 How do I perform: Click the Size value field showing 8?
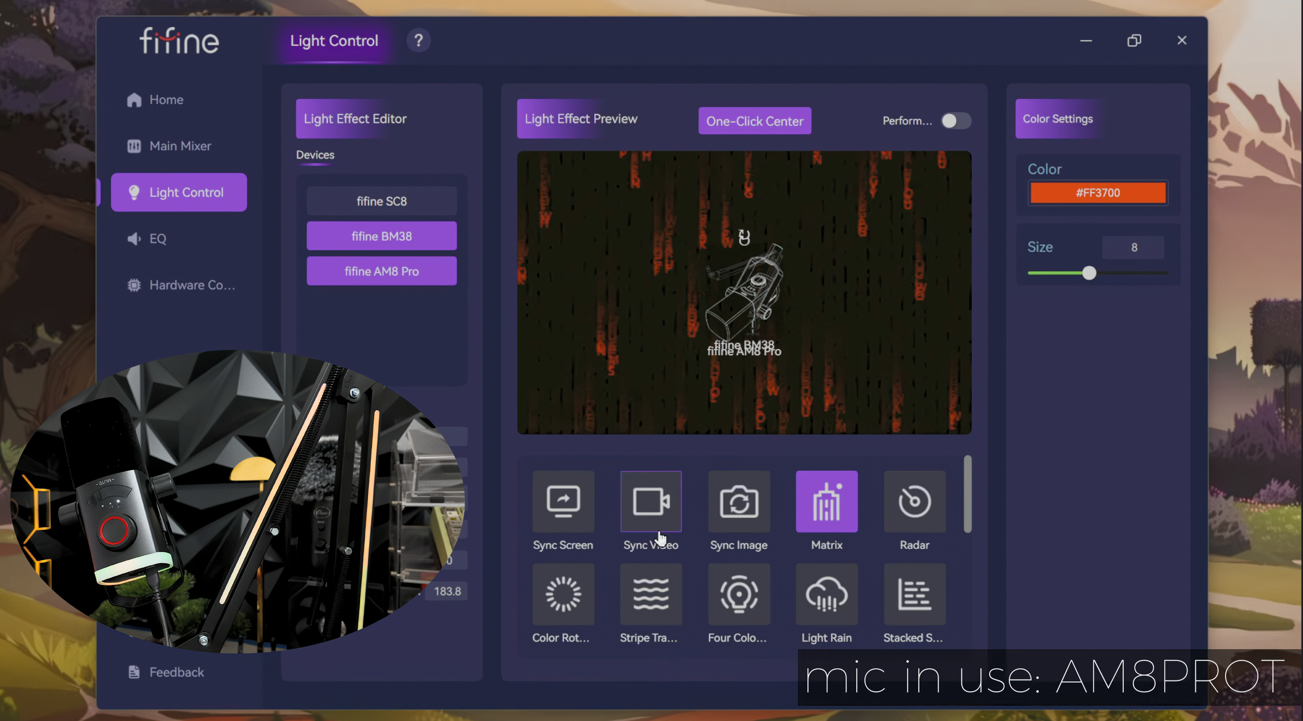pos(1134,247)
